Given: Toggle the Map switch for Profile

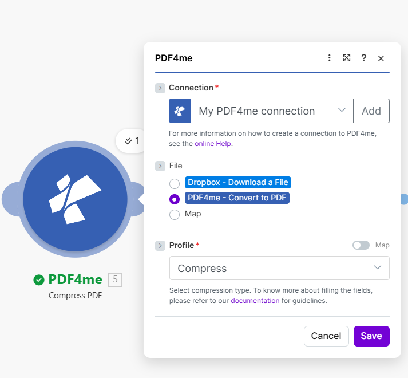Looking at the screenshot, I should (x=361, y=245).
